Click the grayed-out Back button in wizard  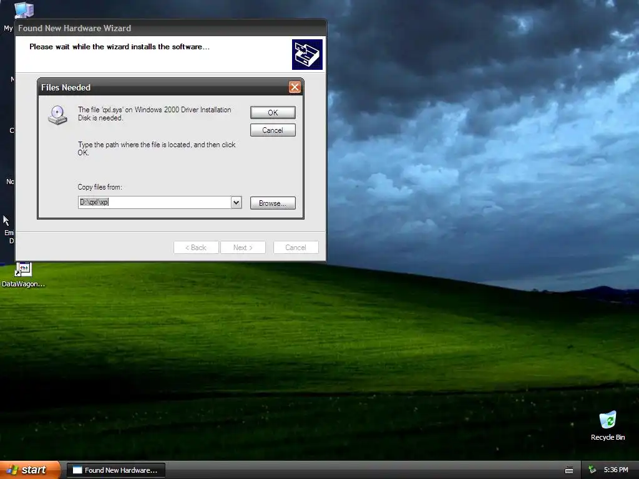click(196, 247)
